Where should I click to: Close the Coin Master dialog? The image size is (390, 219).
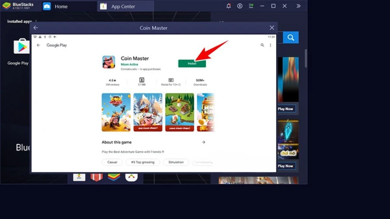pos(272,28)
